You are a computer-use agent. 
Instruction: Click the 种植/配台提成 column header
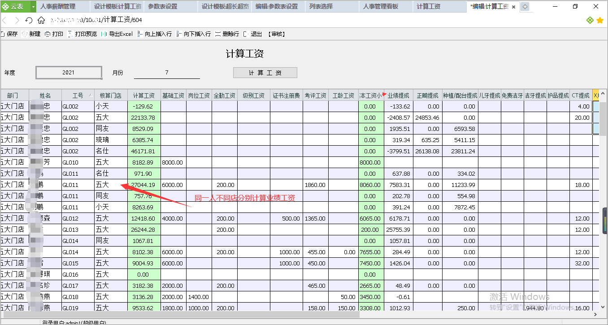tap(460, 95)
